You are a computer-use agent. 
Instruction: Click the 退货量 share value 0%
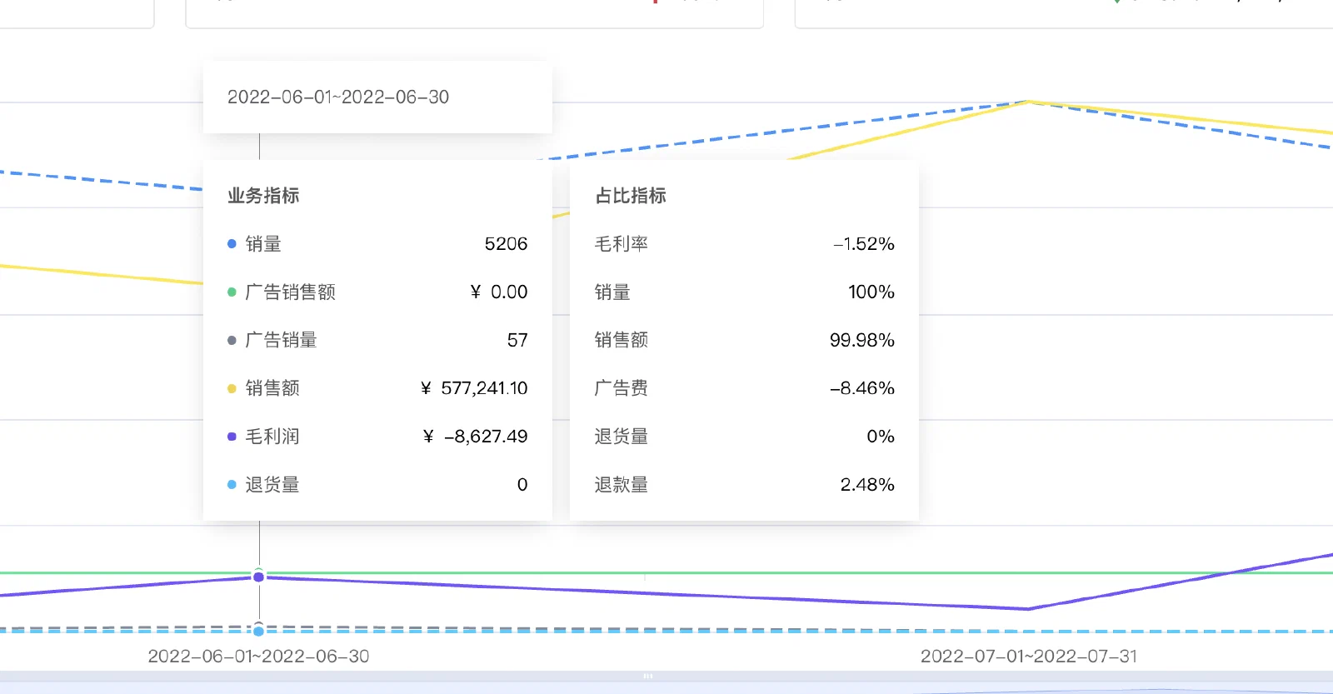tap(881, 437)
